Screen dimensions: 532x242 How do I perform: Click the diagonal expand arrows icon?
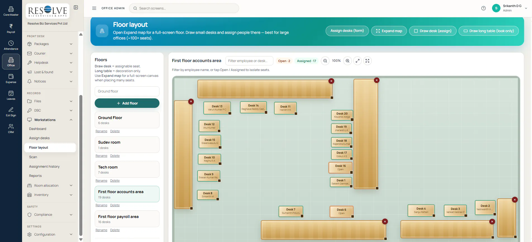point(357,61)
